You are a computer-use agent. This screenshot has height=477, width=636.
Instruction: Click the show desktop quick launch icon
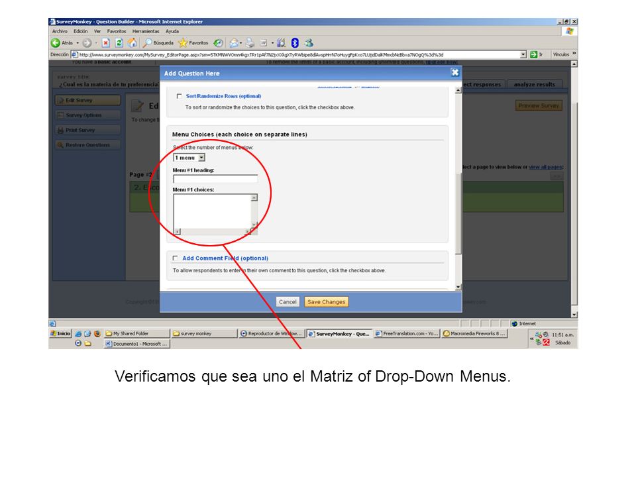pyautogui.click(x=87, y=333)
